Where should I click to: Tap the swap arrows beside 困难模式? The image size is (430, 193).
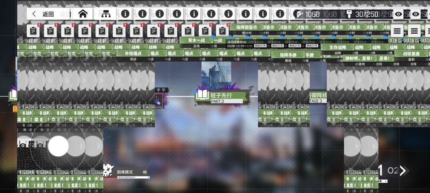coord(145,172)
